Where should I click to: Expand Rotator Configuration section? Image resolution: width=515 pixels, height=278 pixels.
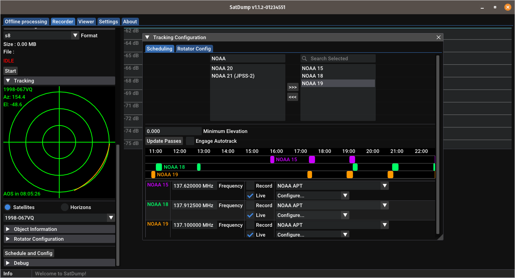coord(59,239)
